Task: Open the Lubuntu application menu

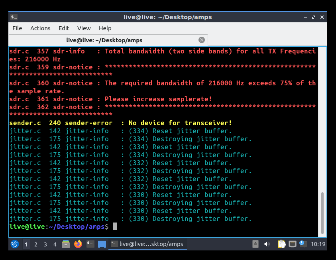Action: coord(15,244)
